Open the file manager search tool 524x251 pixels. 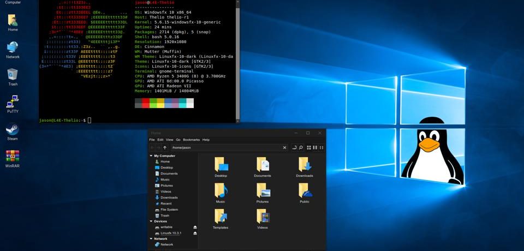301,147
